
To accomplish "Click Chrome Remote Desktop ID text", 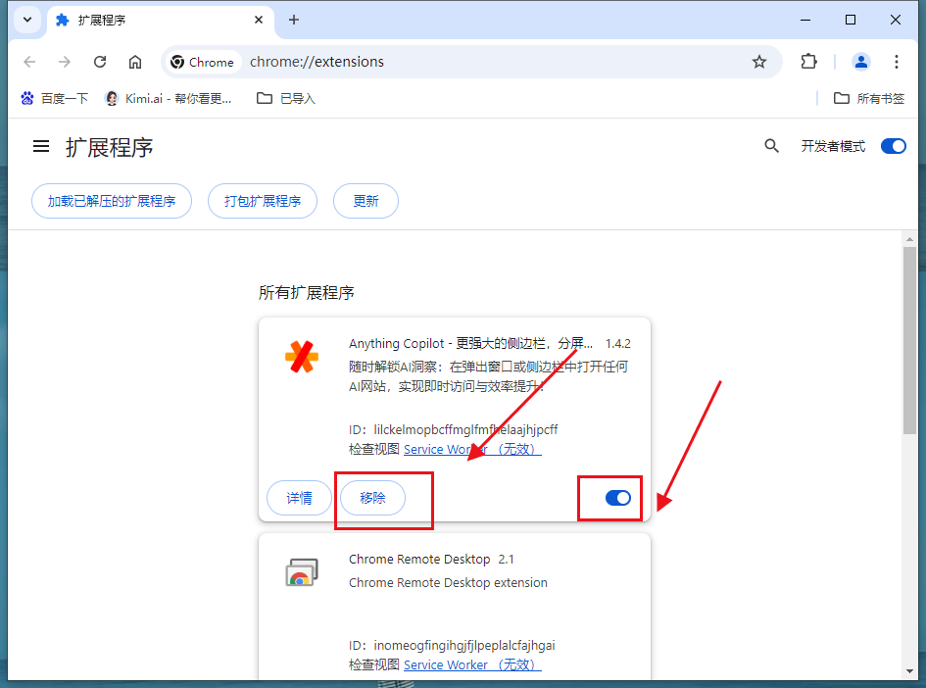I will pyautogui.click(x=452, y=645).
